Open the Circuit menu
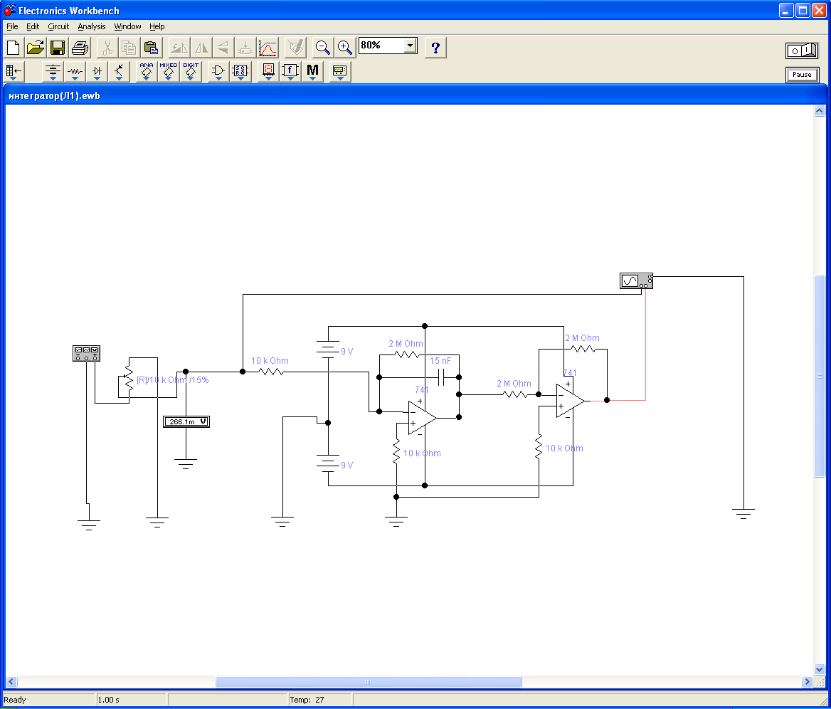Image resolution: width=831 pixels, height=709 pixels. coord(58,26)
